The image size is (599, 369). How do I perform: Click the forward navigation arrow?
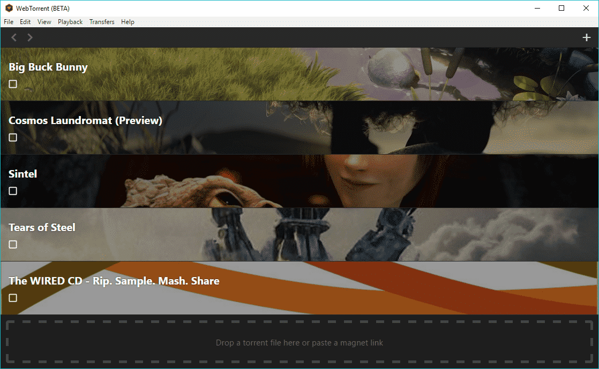coord(29,37)
